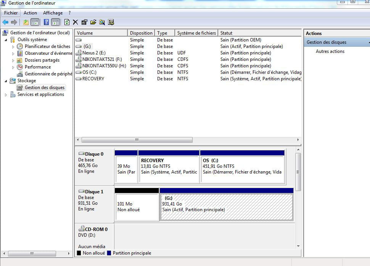This screenshot has height=266, width=370.
Task: Click the blue Help question mark icon
Action: coord(46,22)
